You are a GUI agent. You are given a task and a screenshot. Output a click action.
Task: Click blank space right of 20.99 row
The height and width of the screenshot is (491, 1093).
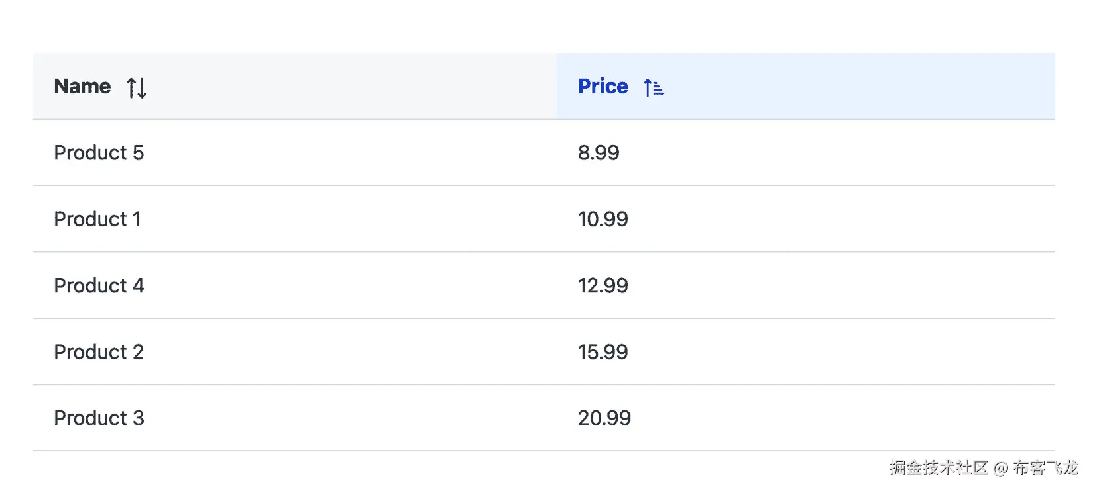pyautogui.click(x=842, y=418)
